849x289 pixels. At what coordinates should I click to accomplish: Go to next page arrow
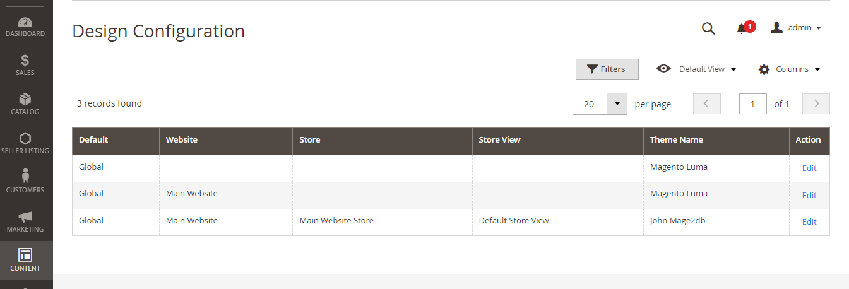[816, 104]
